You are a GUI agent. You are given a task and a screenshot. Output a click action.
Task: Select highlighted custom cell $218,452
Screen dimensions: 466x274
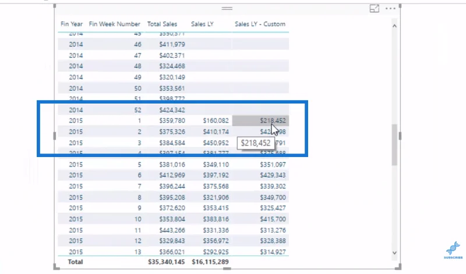(x=260, y=121)
